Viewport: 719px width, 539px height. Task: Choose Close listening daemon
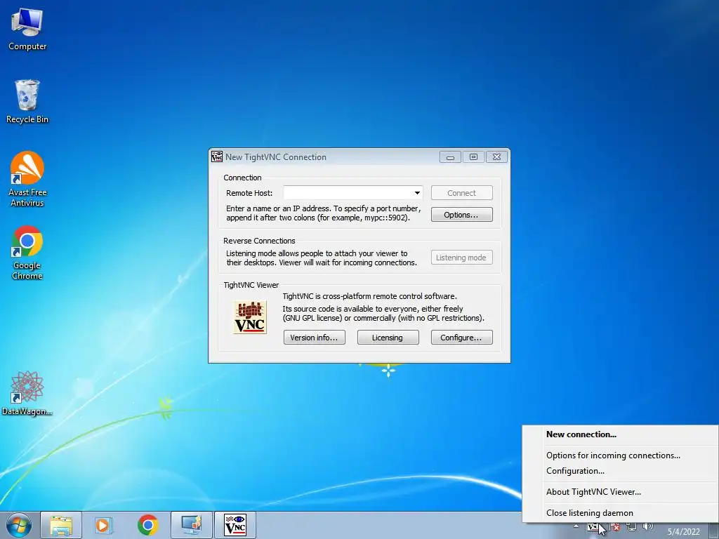pos(620,513)
